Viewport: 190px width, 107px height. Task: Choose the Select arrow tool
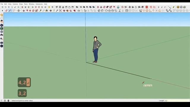pyautogui.click(x=2, y=11)
